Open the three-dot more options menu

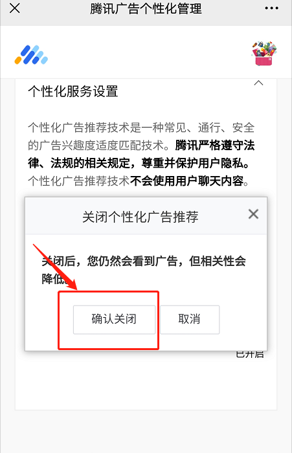(271, 8)
